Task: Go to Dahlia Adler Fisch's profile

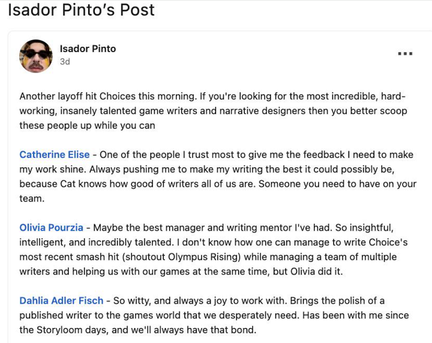Action: [62, 300]
